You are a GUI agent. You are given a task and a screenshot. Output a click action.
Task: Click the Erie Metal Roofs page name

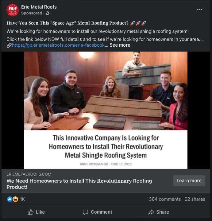point(39,7)
